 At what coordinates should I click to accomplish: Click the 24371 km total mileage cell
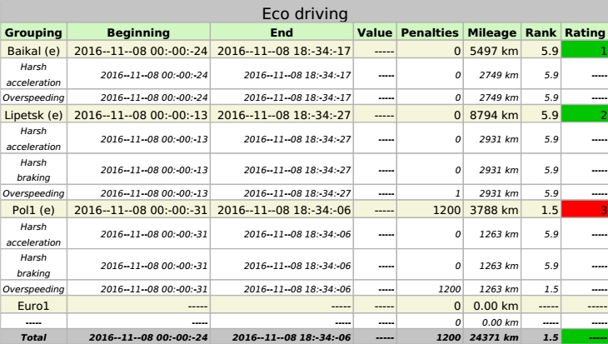[493, 337]
